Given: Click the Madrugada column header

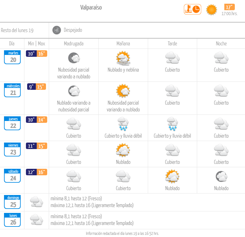Looking at the screenshot, I should 74,44.
